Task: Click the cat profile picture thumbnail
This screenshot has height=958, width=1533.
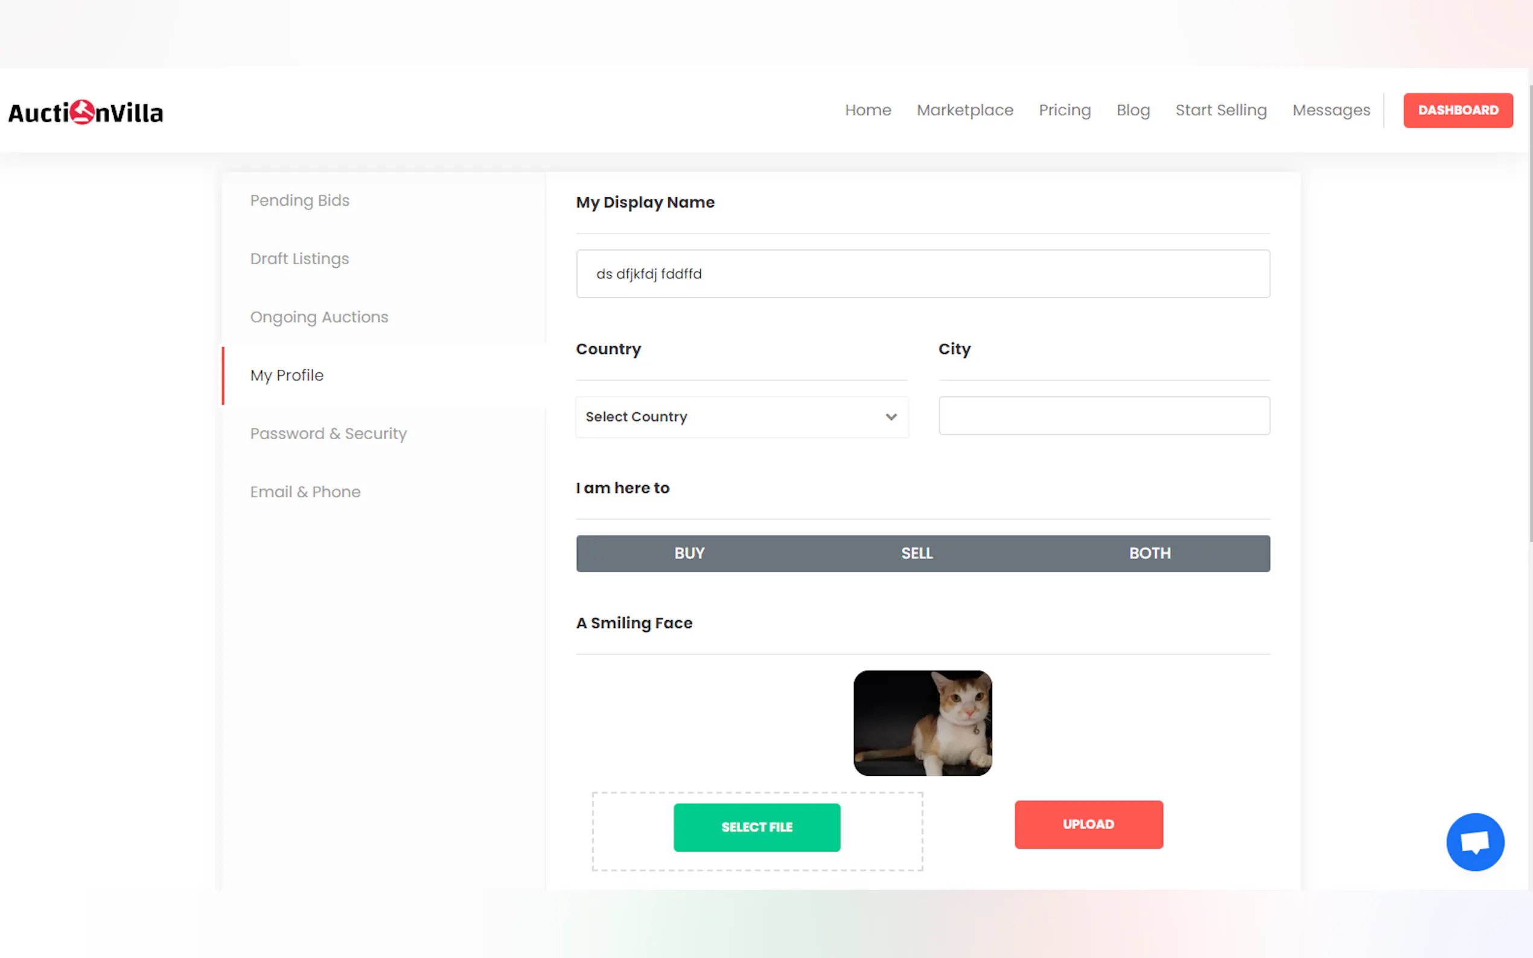Action: 922,723
